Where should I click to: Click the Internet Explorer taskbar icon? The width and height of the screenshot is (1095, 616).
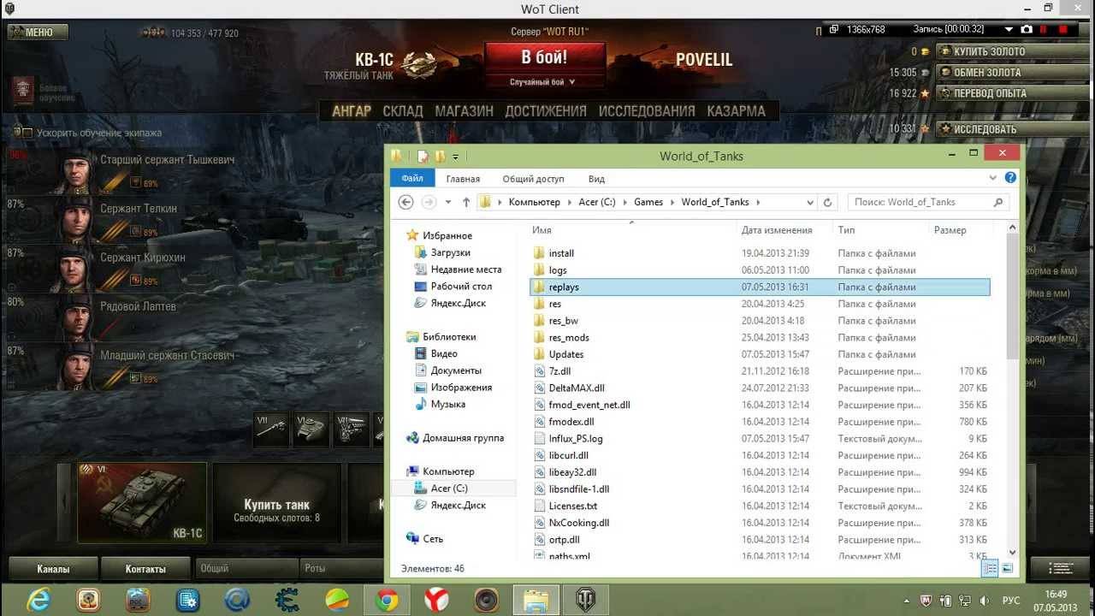coord(38,599)
